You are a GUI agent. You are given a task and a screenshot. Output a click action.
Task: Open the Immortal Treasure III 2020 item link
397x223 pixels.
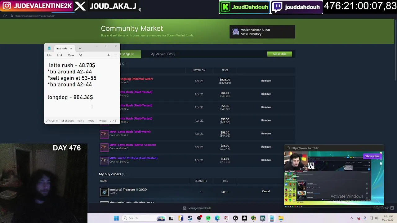pos(128,190)
